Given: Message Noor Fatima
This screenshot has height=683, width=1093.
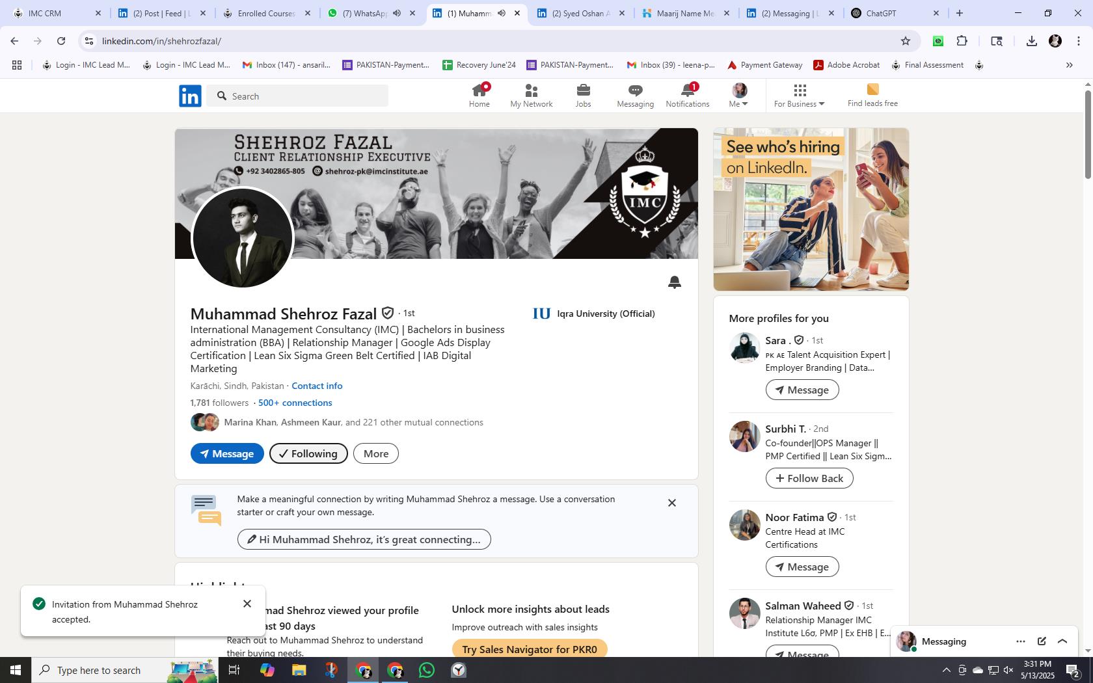Looking at the screenshot, I should point(802,567).
